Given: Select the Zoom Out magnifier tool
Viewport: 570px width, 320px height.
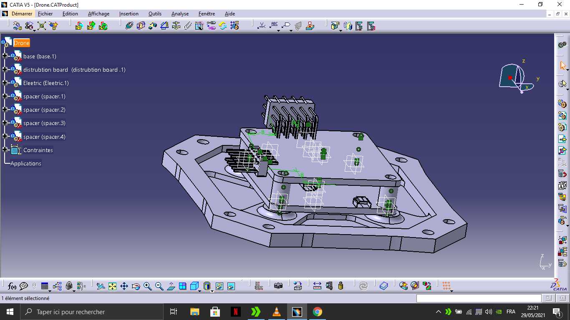Looking at the screenshot, I should 159,286.
